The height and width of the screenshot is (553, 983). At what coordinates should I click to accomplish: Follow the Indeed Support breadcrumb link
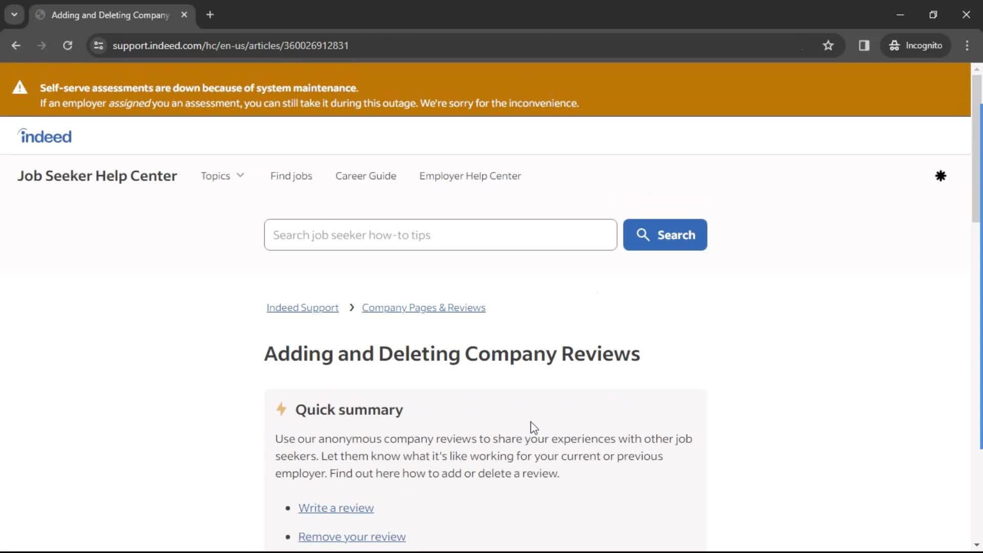(x=303, y=308)
